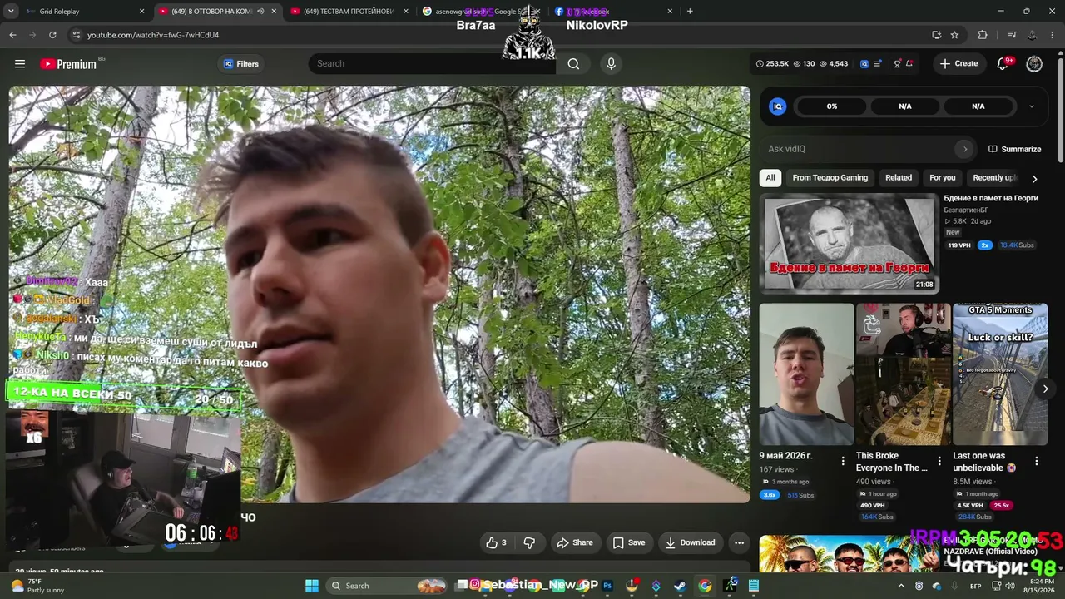Like the video
This screenshot has width=1065, height=599.
[x=496, y=542]
